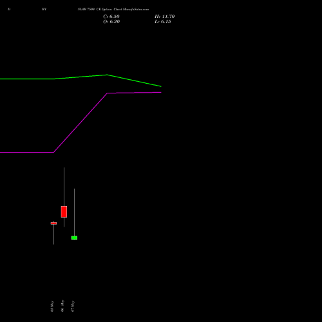Click the low value L: 6.15
The height and width of the screenshot is (322, 322).
click(x=163, y=22)
